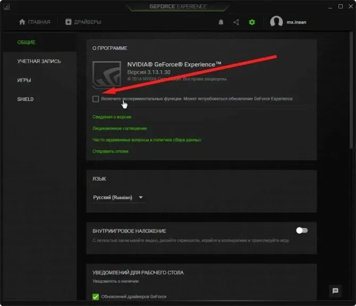Switch to the SHIELD settings section
The width and height of the screenshot is (356, 306).
pos(26,99)
